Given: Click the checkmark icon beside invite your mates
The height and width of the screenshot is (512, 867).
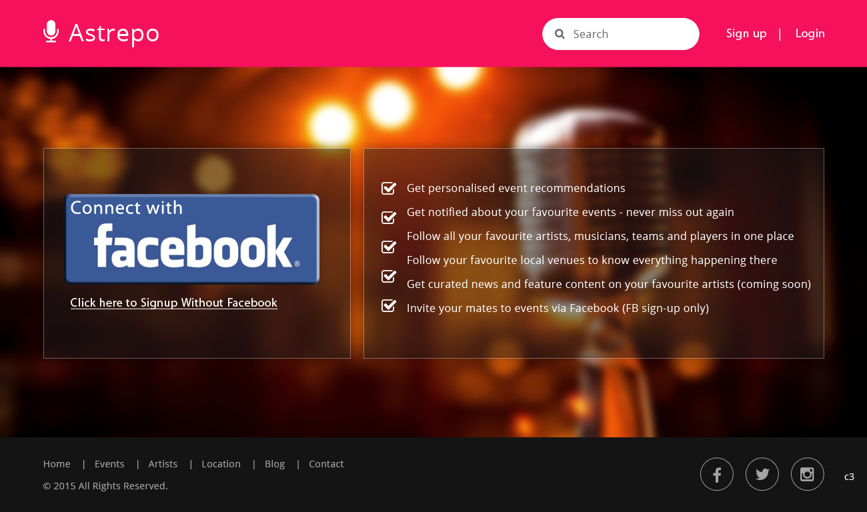Looking at the screenshot, I should 389,305.
